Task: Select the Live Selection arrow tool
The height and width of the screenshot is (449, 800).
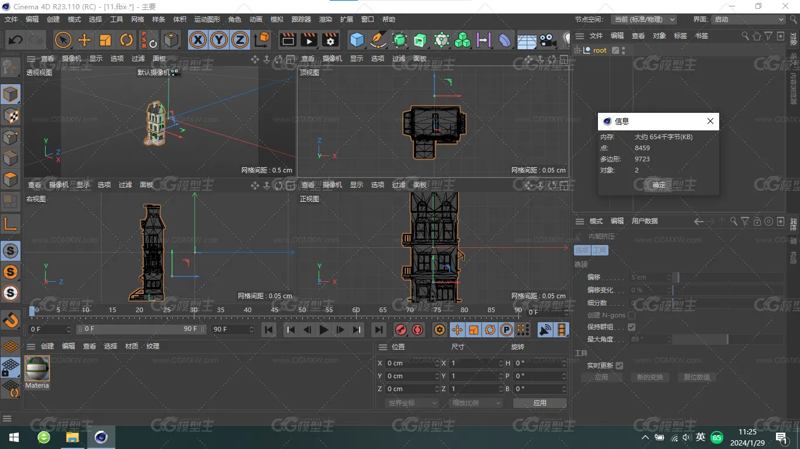Action: click(x=63, y=40)
